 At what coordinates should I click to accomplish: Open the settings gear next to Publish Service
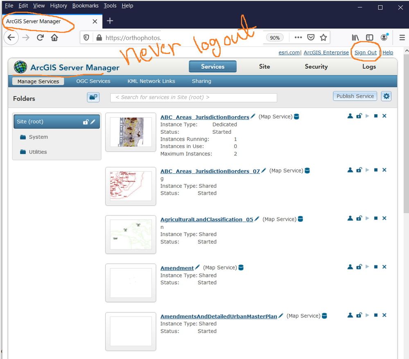tap(386, 96)
